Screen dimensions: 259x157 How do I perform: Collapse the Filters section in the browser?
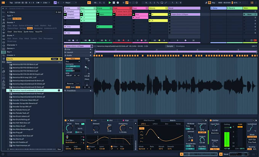(8, 12)
